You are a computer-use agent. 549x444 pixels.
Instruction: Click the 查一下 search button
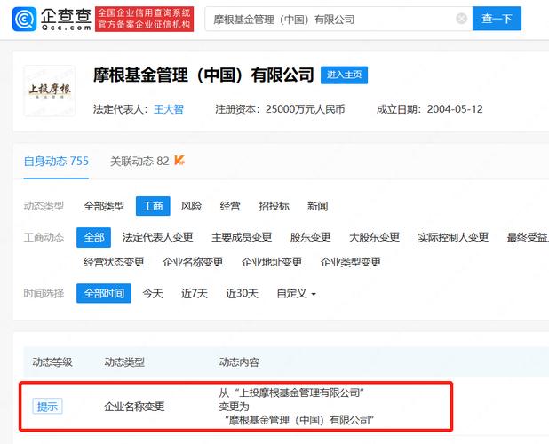[x=497, y=18]
